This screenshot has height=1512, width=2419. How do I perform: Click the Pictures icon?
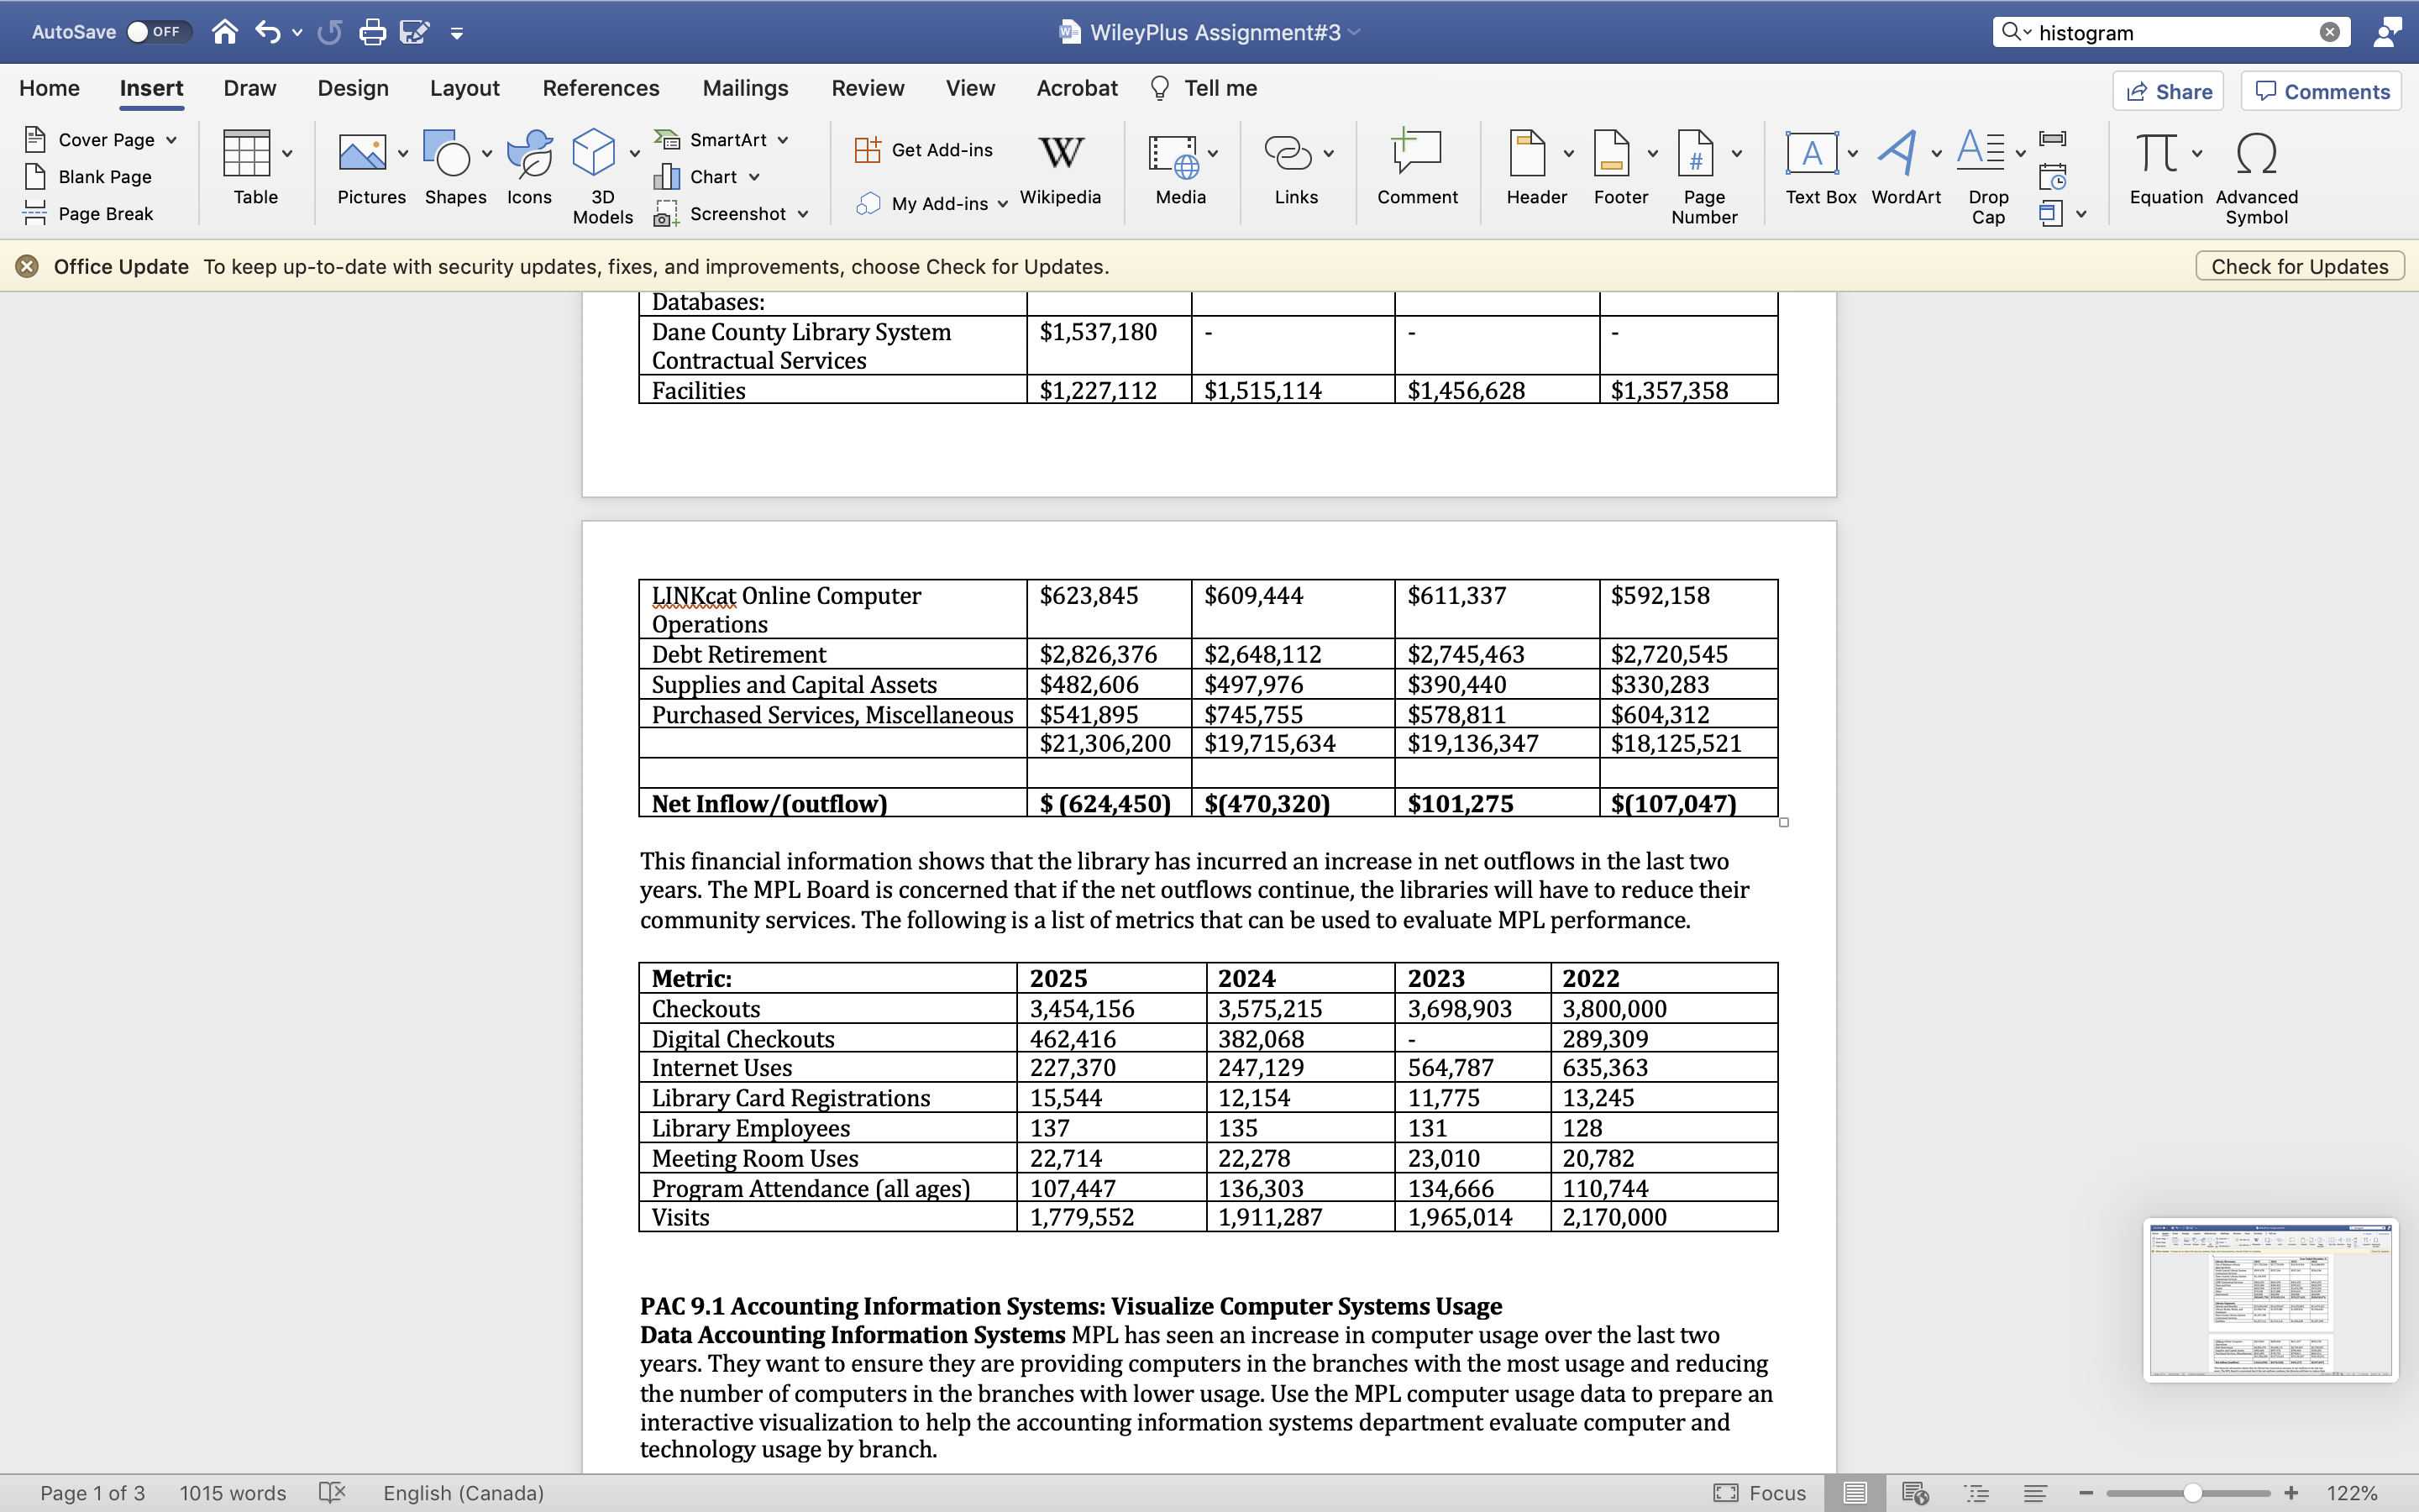tap(362, 153)
